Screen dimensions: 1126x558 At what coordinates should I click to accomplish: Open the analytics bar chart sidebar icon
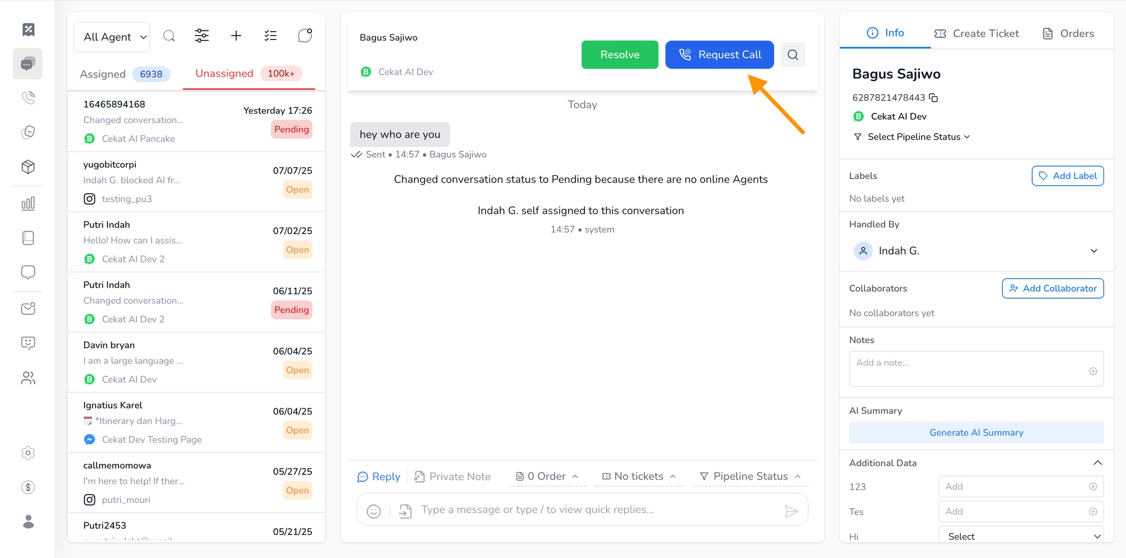[x=28, y=203]
